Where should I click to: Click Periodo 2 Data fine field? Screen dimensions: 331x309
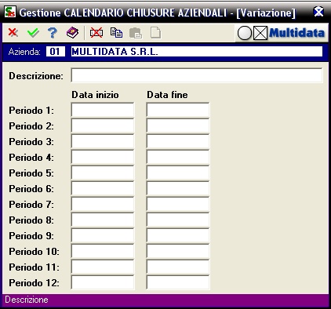[178, 125]
